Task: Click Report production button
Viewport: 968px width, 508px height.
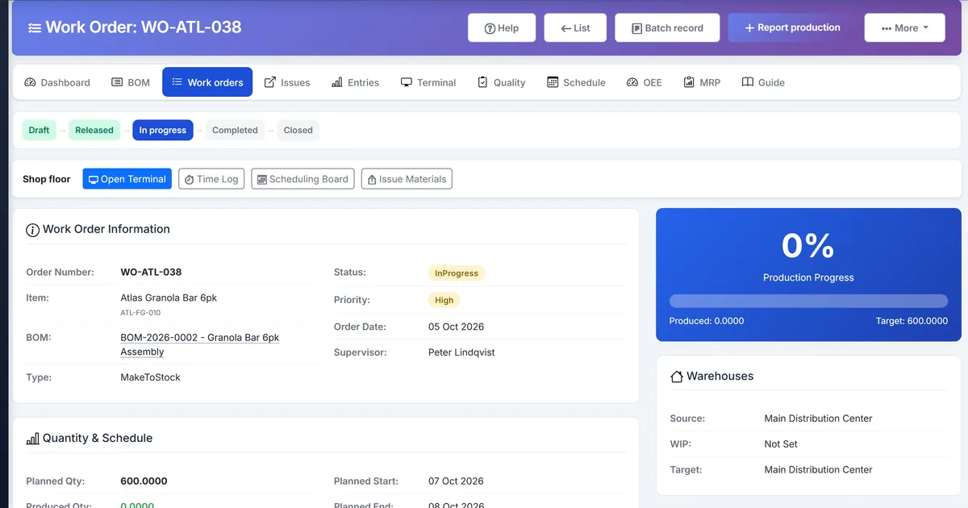Action: [x=792, y=27]
